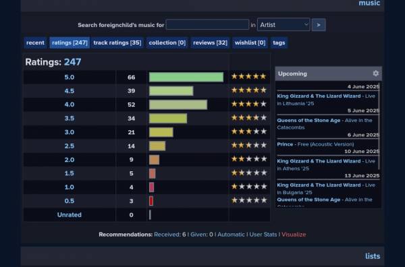Click the star rating icons in the 3.5 row
Image resolution: width=405 pixels, height=267 pixels.
coord(248,117)
